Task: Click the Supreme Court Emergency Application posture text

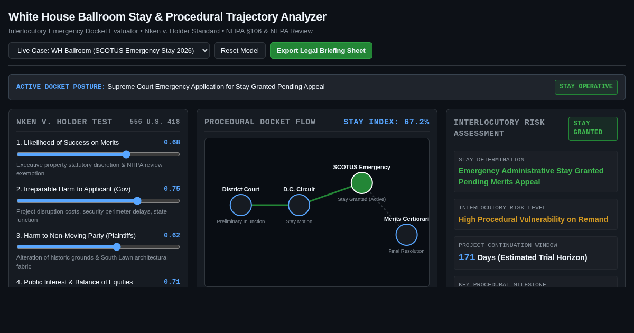Action: pyautogui.click(x=216, y=87)
